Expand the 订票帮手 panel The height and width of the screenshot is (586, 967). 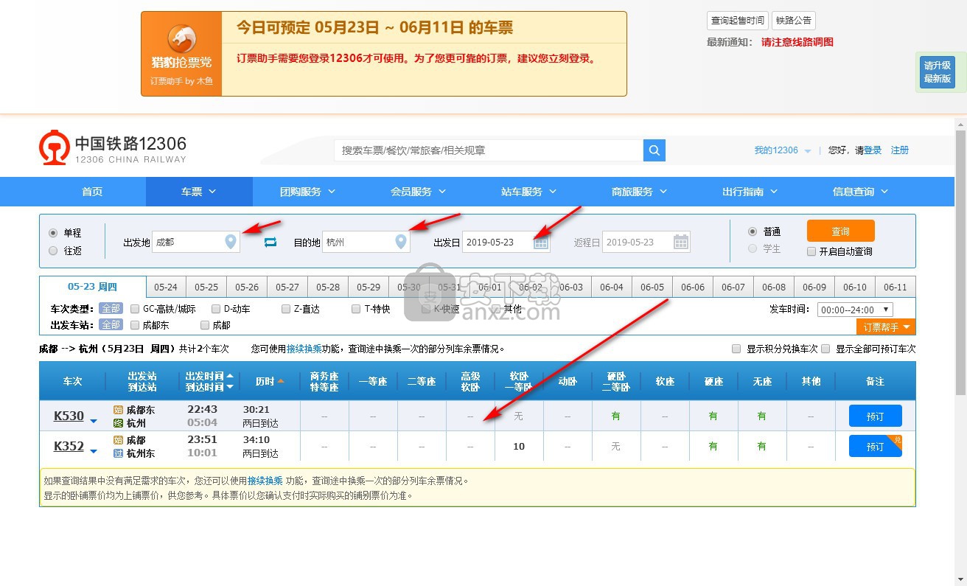(x=886, y=327)
